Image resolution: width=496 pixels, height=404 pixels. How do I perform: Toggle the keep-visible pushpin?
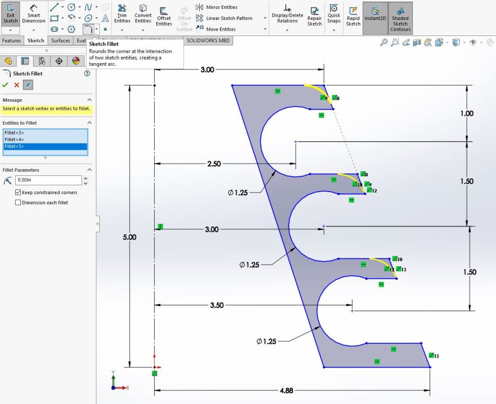click(x=28, y=85)
